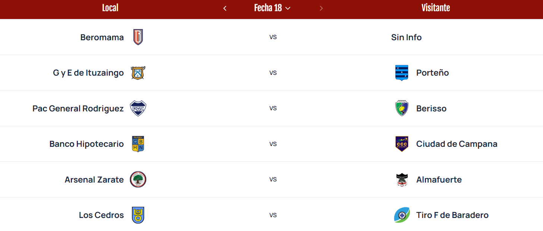The image size is (543, 231).
Task: Click the Arsenal Zarate tree emblem
Action: coord(138,180)
